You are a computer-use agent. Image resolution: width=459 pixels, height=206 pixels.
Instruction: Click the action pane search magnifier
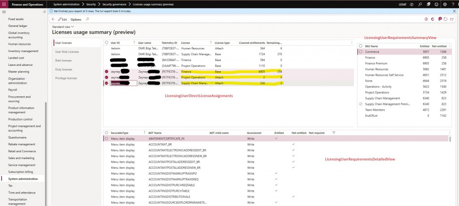point(87,19)
